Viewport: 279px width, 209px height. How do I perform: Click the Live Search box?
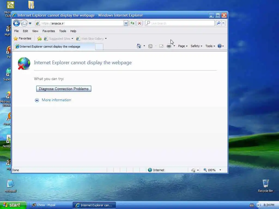tap(180, 23)
